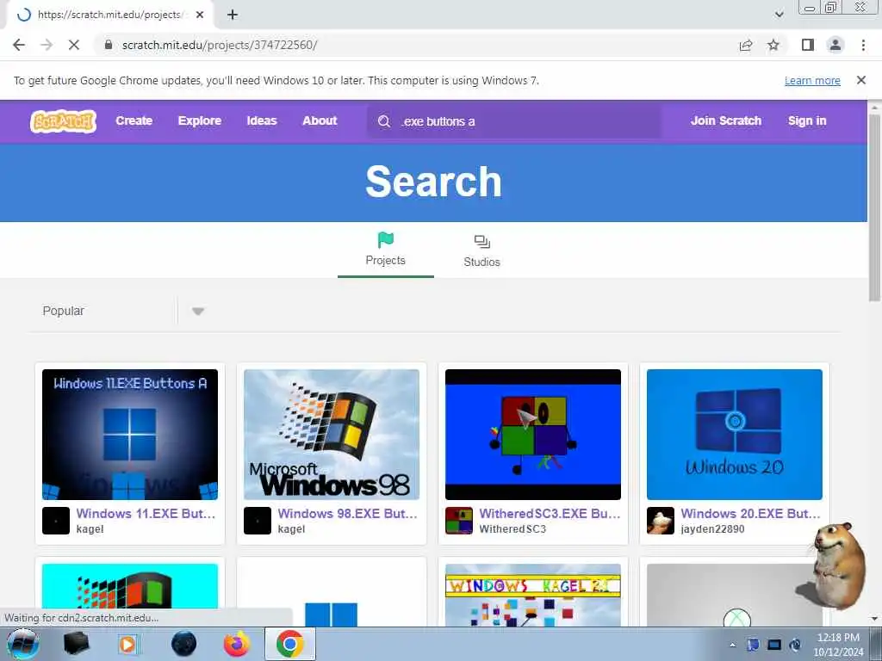Open the Create menu item
882x661 pixels.
(134, 120)
